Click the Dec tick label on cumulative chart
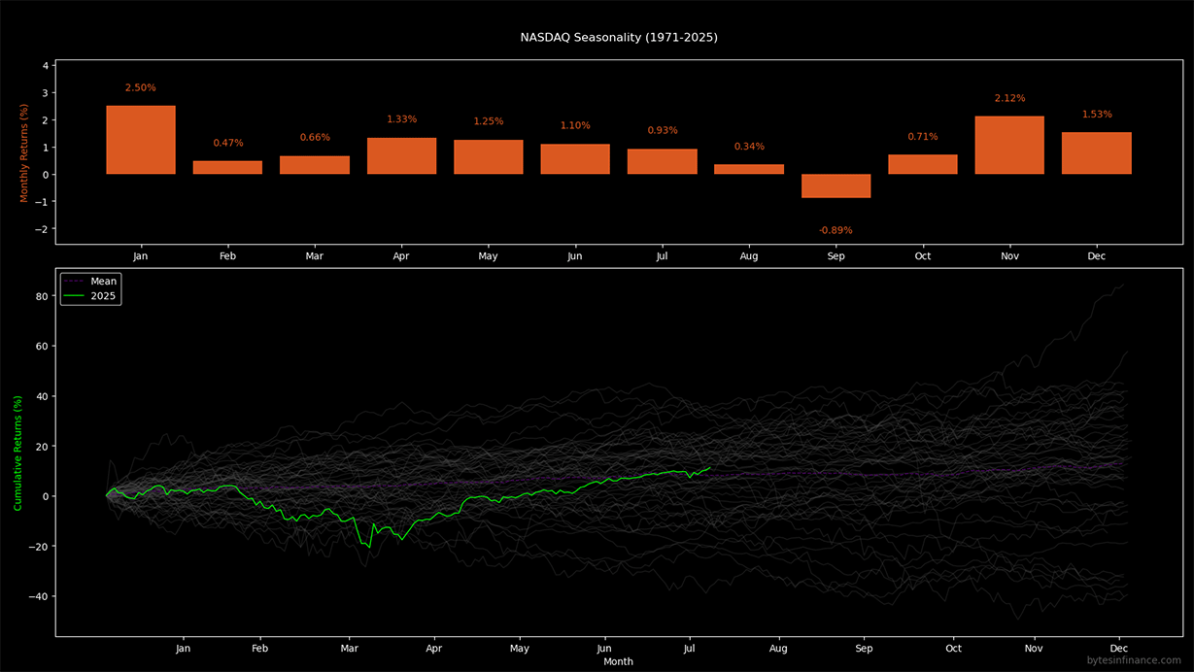Image resolution: width=1194 pixels, height=672 pixels. [1118, 648]
